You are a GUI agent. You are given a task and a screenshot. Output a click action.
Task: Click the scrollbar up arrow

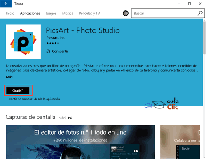pos(204,21)
